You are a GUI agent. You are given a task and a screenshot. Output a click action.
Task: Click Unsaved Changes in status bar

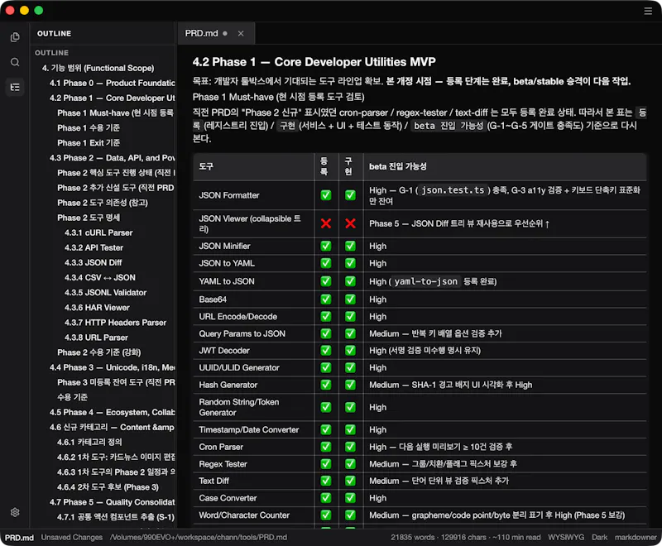(x=72, y=537)
